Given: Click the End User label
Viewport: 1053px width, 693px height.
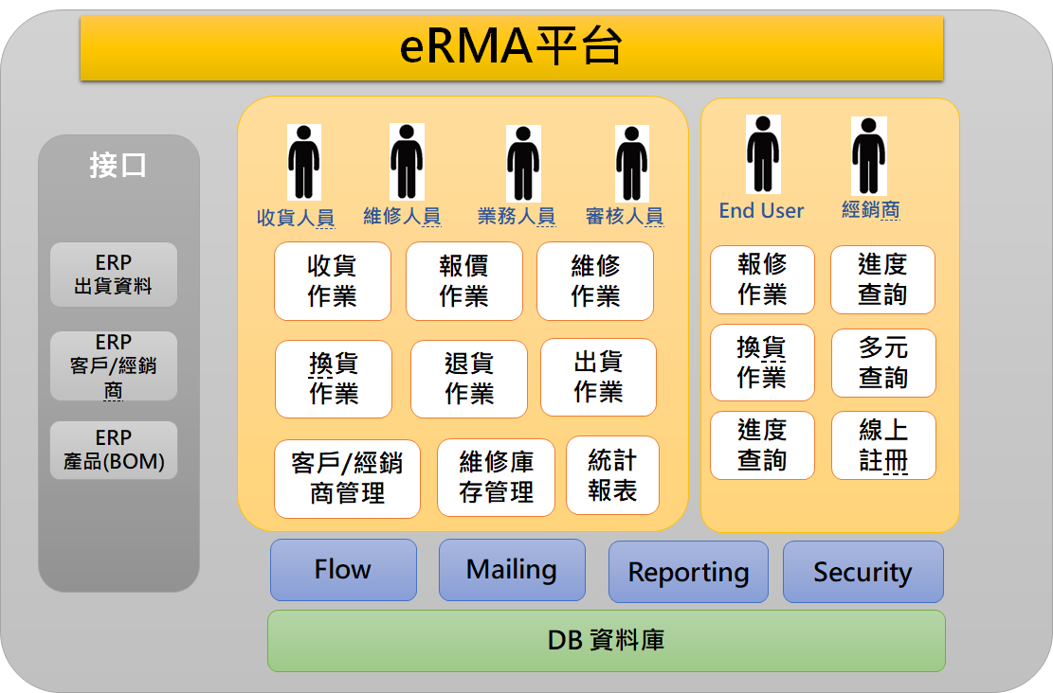Looking at the screenshot, I should pyautogui.click(x=761, y=211).
